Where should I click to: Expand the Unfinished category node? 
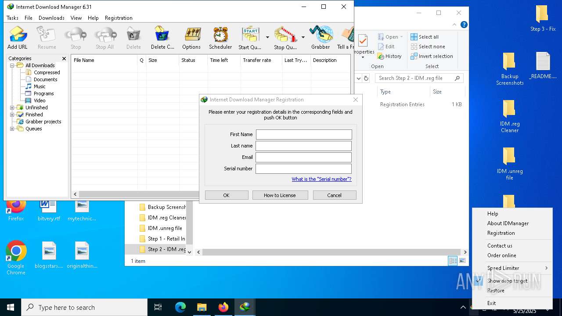(12, 108)
